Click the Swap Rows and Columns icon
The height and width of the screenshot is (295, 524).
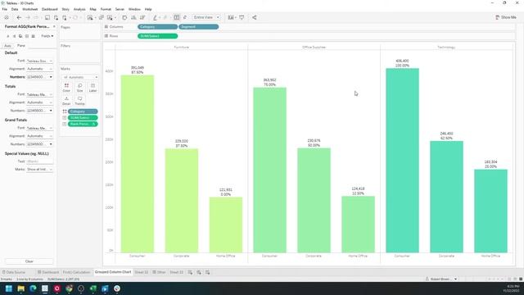[124, 17]
